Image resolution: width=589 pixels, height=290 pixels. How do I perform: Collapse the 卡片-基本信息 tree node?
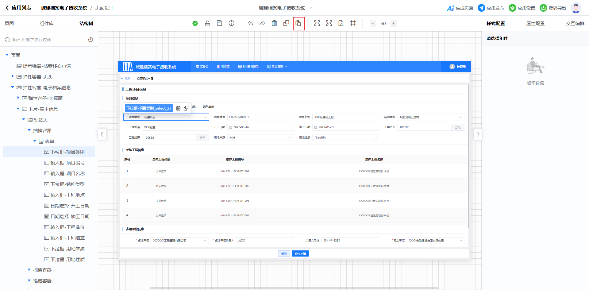[18, 109]
